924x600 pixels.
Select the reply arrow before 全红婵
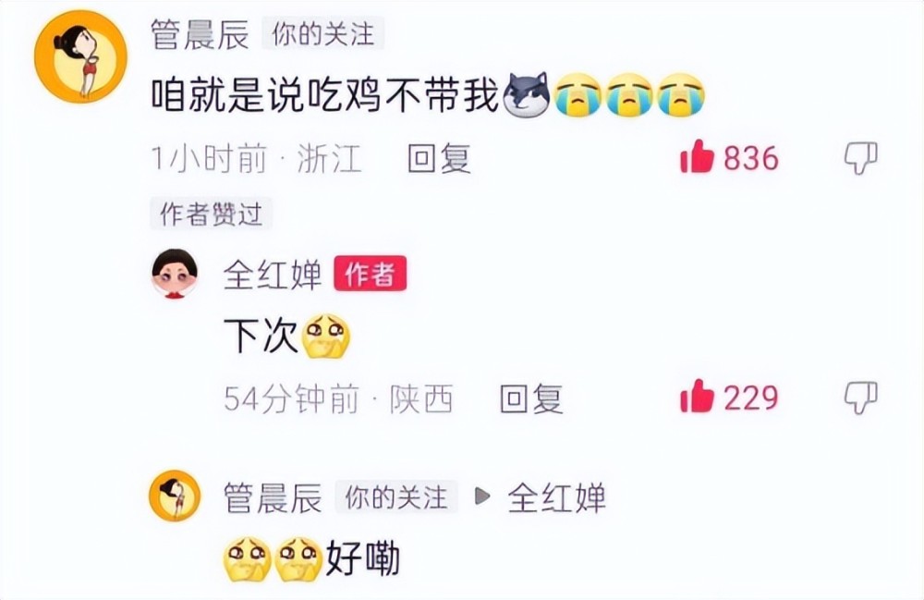tap(482, 496)
